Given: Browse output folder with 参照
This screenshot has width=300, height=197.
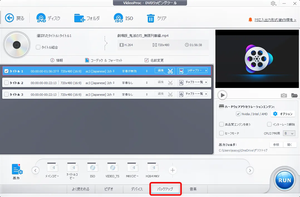Looking at the screenshot, I should coord(276,145).
